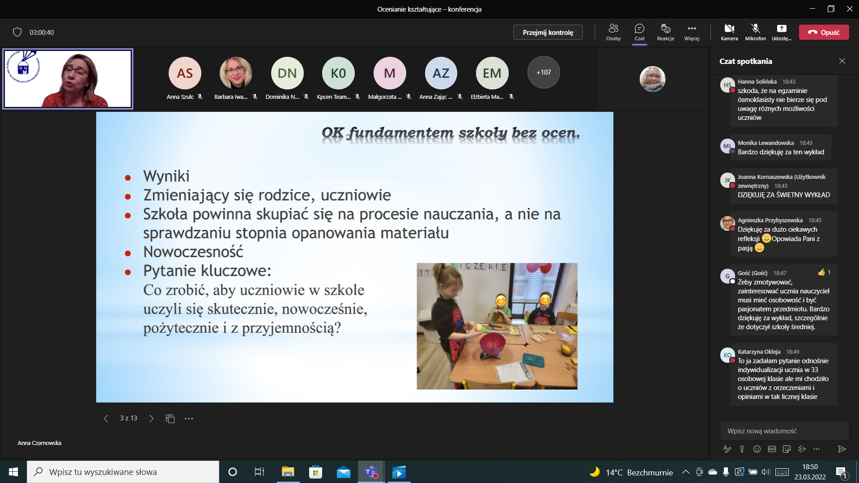Select Elżbieta Ma... EM avatar
Image resolution: width=859 pixels, height=483 pixels.
tap(492, 73)
